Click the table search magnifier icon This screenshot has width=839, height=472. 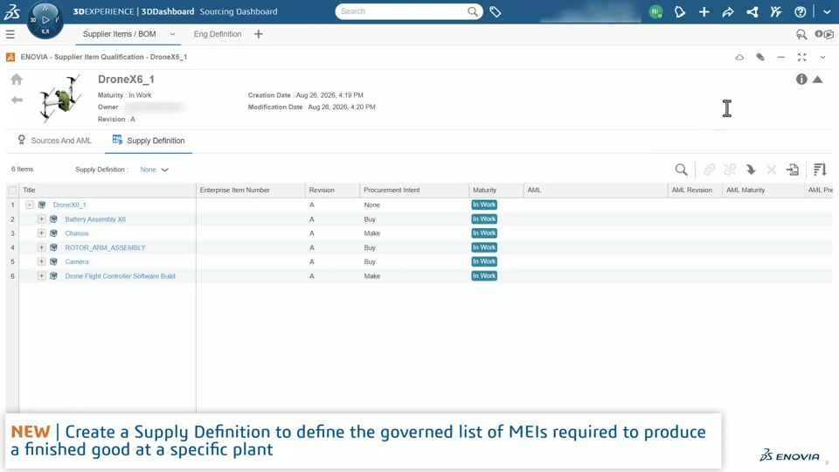[681, 170]
